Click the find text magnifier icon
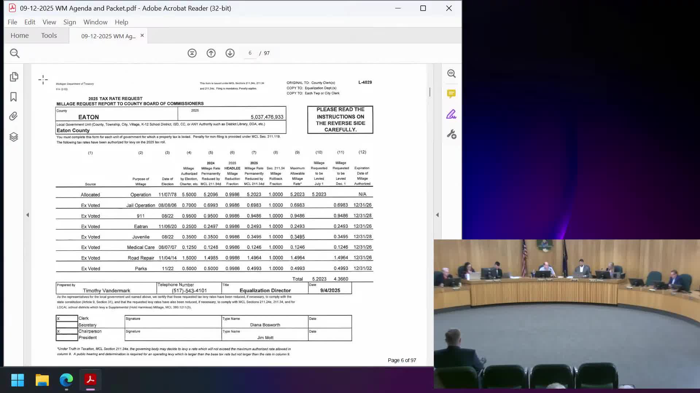The width and height of the screenshot is (700, 393). (15, 53)
